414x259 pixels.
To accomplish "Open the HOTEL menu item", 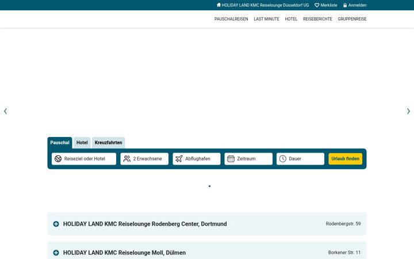I will 291,19.
